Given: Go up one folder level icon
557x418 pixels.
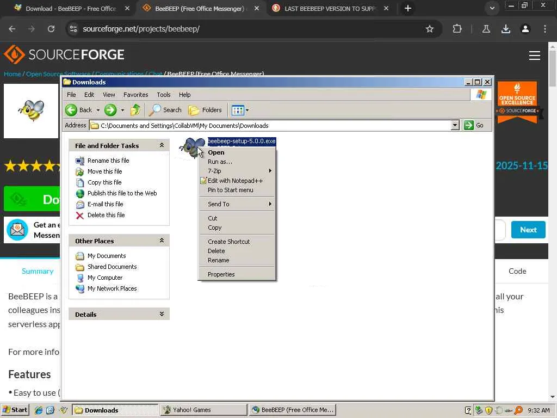Looking at the screenshot, I should 135,110.
